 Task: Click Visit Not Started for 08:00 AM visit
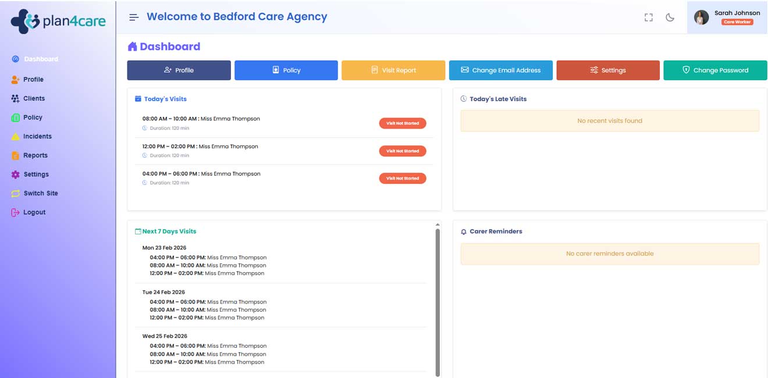403,123
